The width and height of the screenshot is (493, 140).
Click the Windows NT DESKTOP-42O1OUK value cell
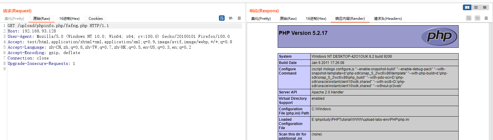384,56
